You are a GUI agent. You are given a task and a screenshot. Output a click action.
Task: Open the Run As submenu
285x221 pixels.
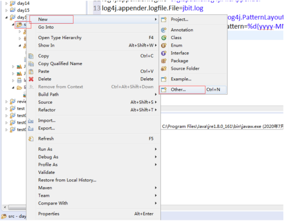94,149
